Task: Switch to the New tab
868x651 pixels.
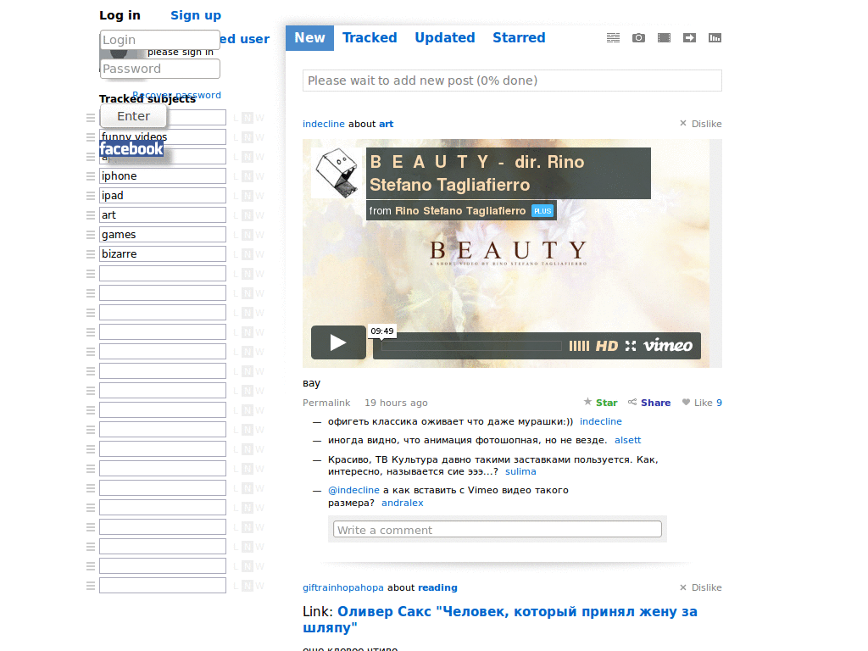Action: (309, 37)
